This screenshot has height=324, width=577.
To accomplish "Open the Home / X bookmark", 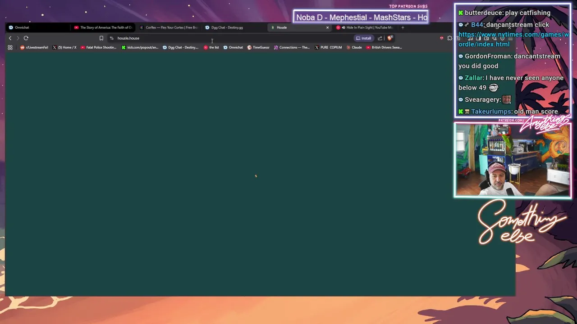I will coord(64,47).
